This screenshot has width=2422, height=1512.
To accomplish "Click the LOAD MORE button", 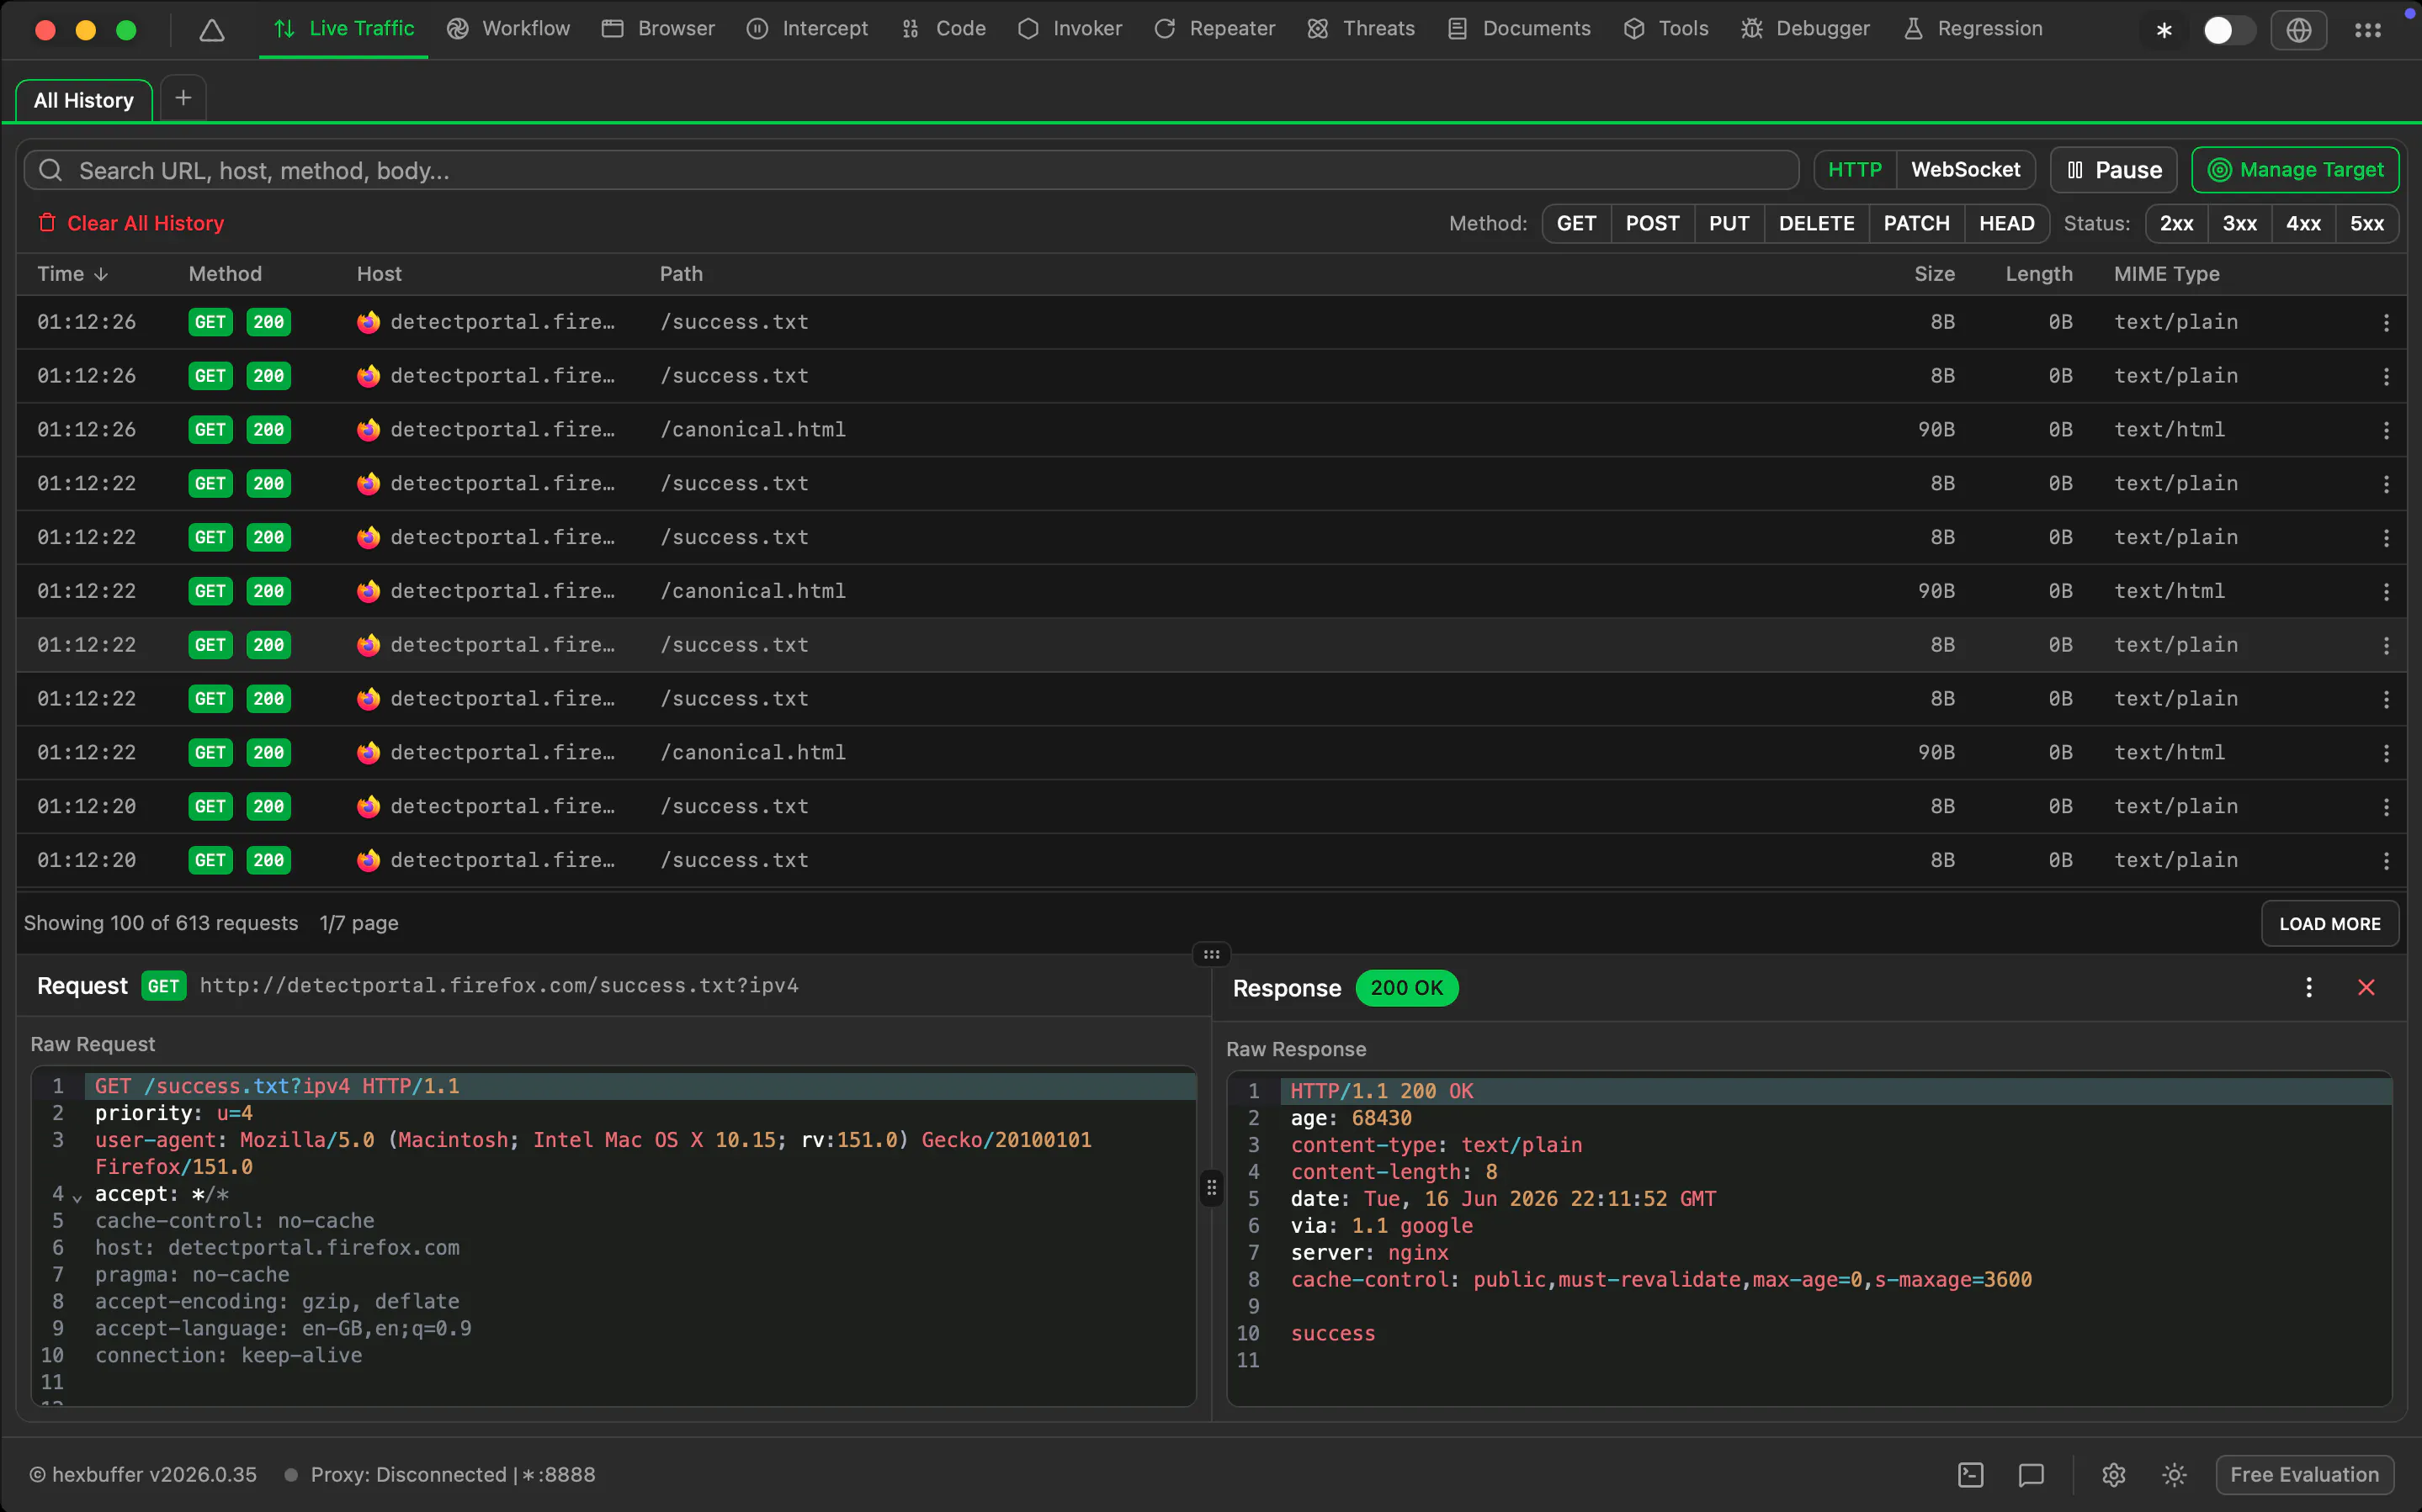I will pos(2329,924).
